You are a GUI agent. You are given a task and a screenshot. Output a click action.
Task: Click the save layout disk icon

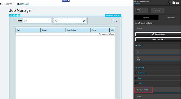[173, 3]
